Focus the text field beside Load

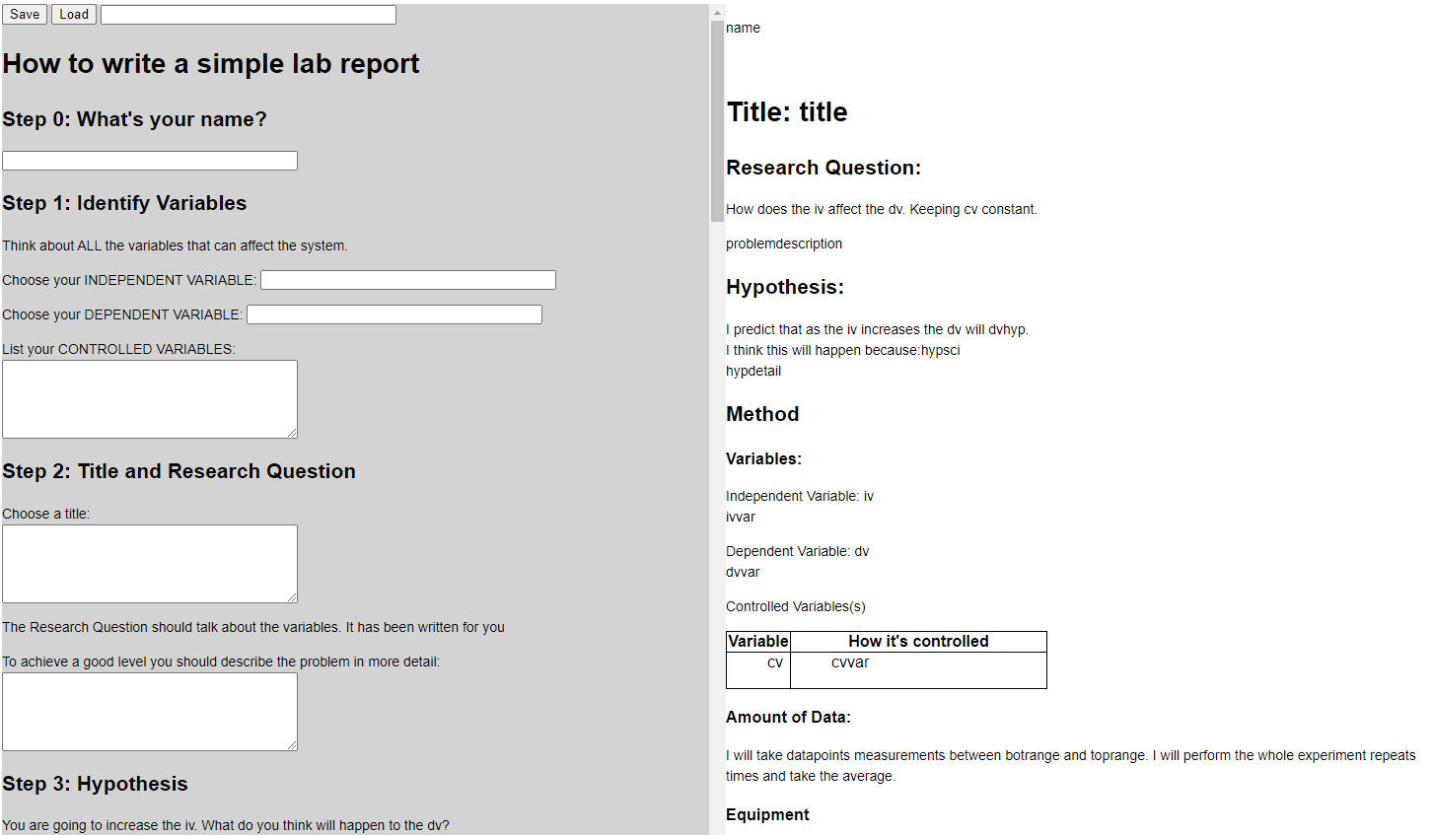click(249, 15)
